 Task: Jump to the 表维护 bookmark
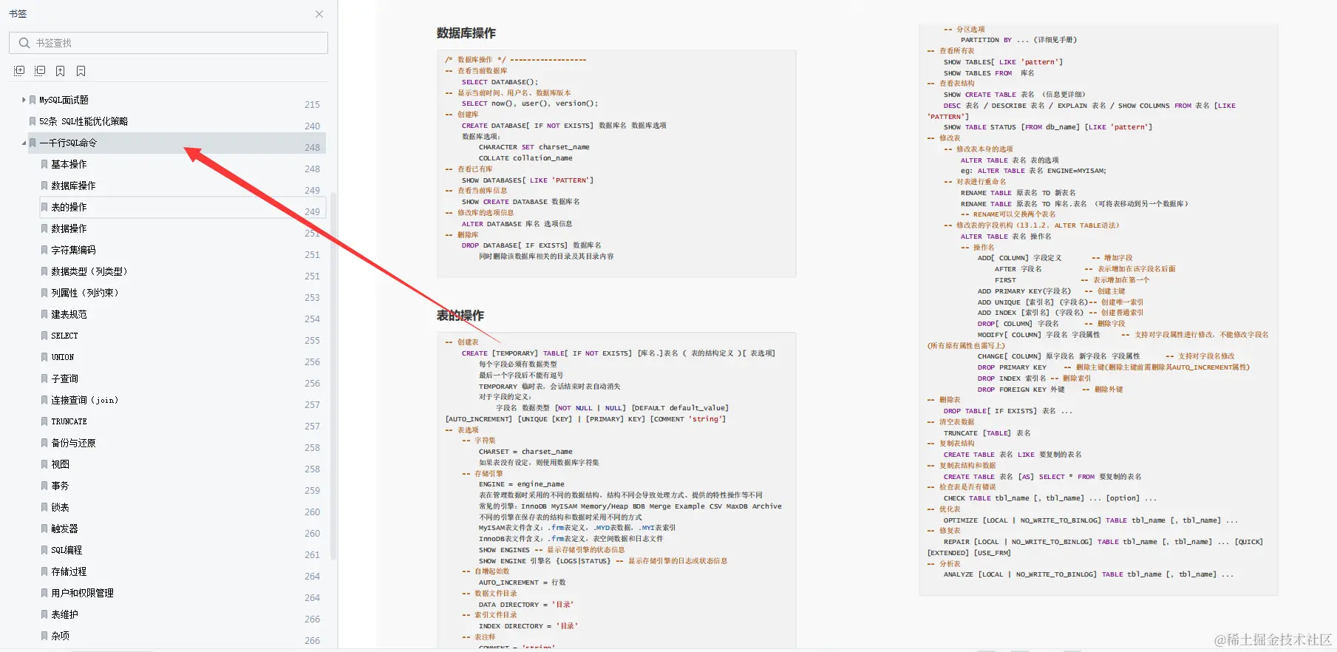(x=64, y=614)
